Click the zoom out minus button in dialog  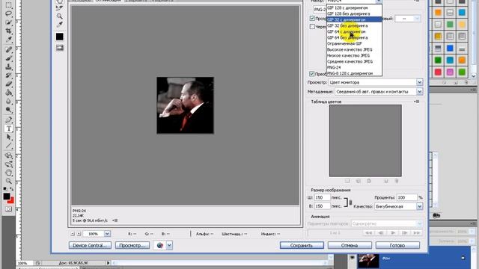(73, 234)
